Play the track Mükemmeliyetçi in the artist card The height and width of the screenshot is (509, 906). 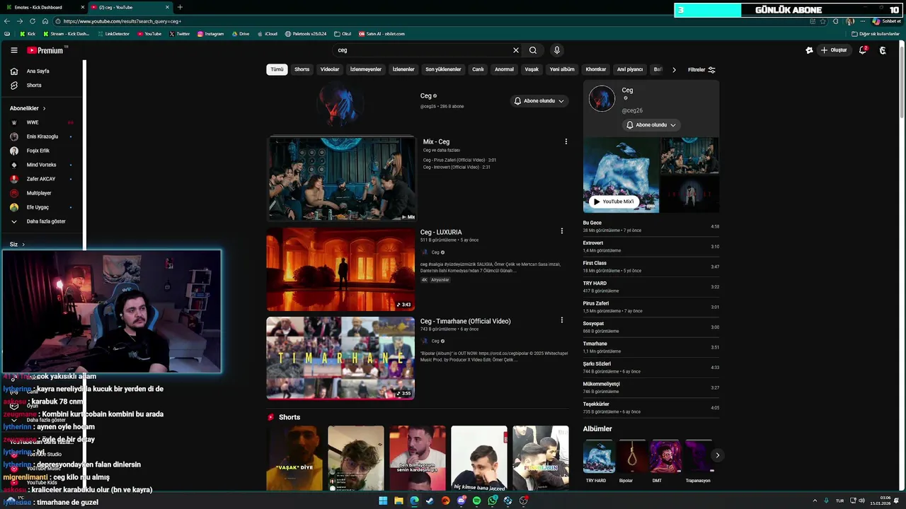point(651,387)
